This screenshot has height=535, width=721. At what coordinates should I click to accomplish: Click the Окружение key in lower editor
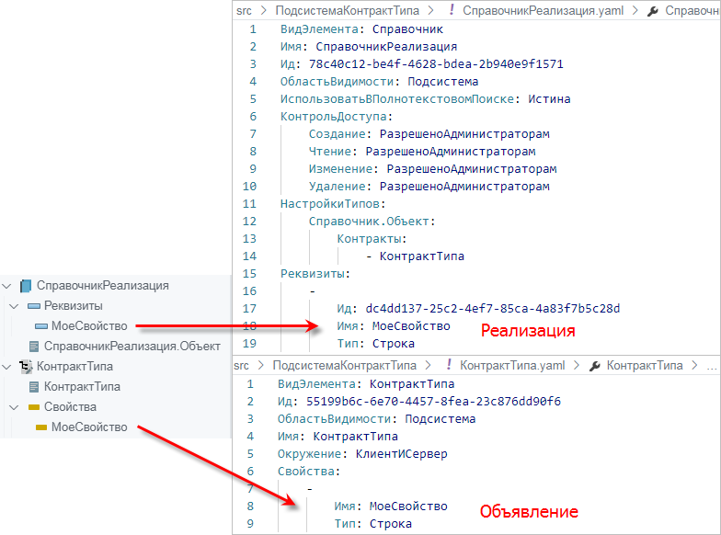point(309,454)
